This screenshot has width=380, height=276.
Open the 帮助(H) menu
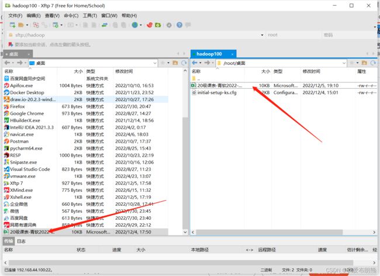tap(129, 16)
